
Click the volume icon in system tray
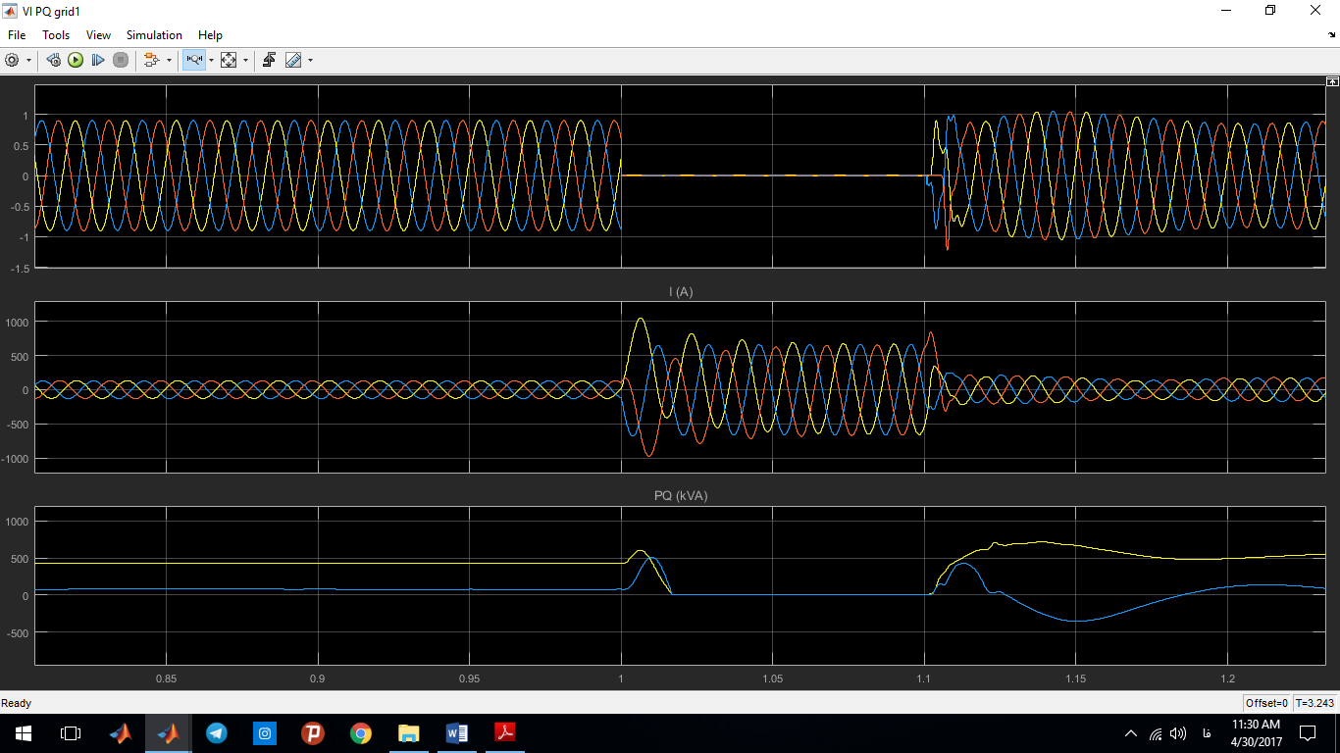pyautogui.click(x=1178, y=733)
